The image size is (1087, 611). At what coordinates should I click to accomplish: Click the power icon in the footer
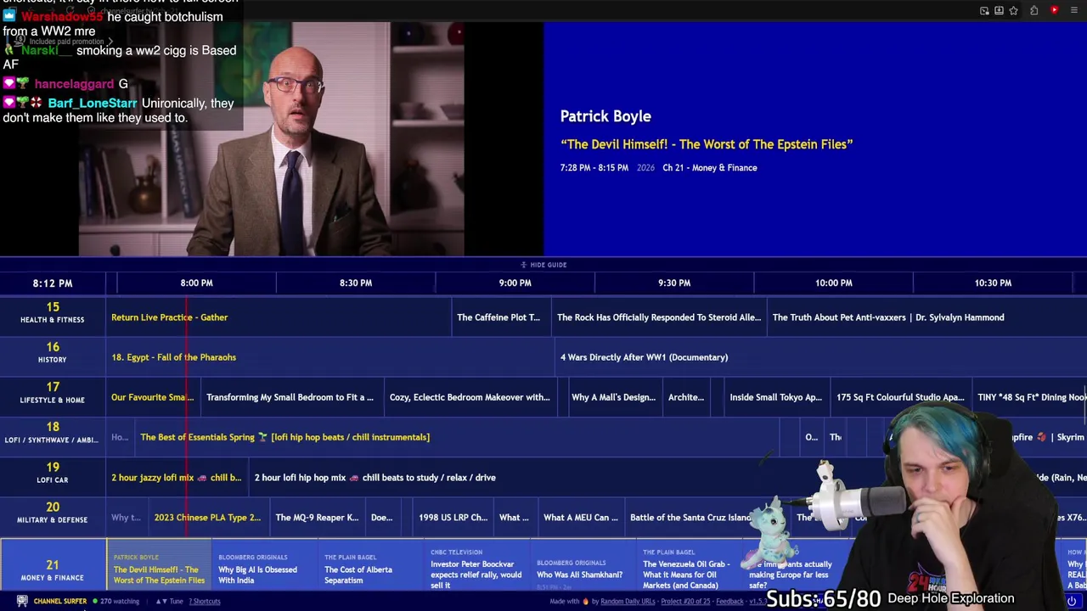[1072, 601]
